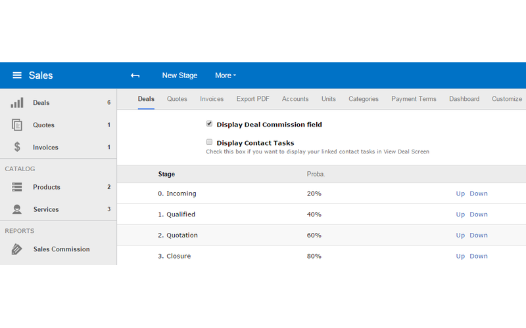The image size is (526, 328).
Task: Click the Services person icon
Action: (x=17, y=209)
